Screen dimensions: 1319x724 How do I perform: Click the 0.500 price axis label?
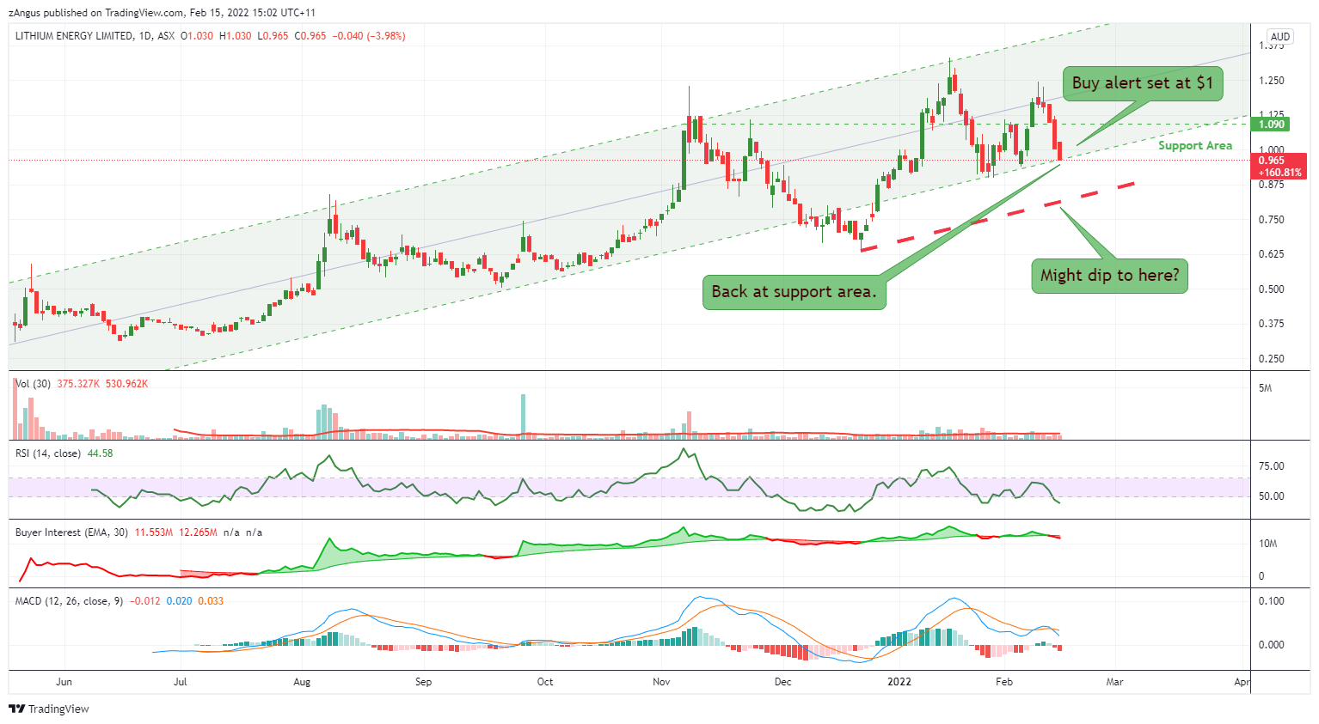coord(1271,289)
